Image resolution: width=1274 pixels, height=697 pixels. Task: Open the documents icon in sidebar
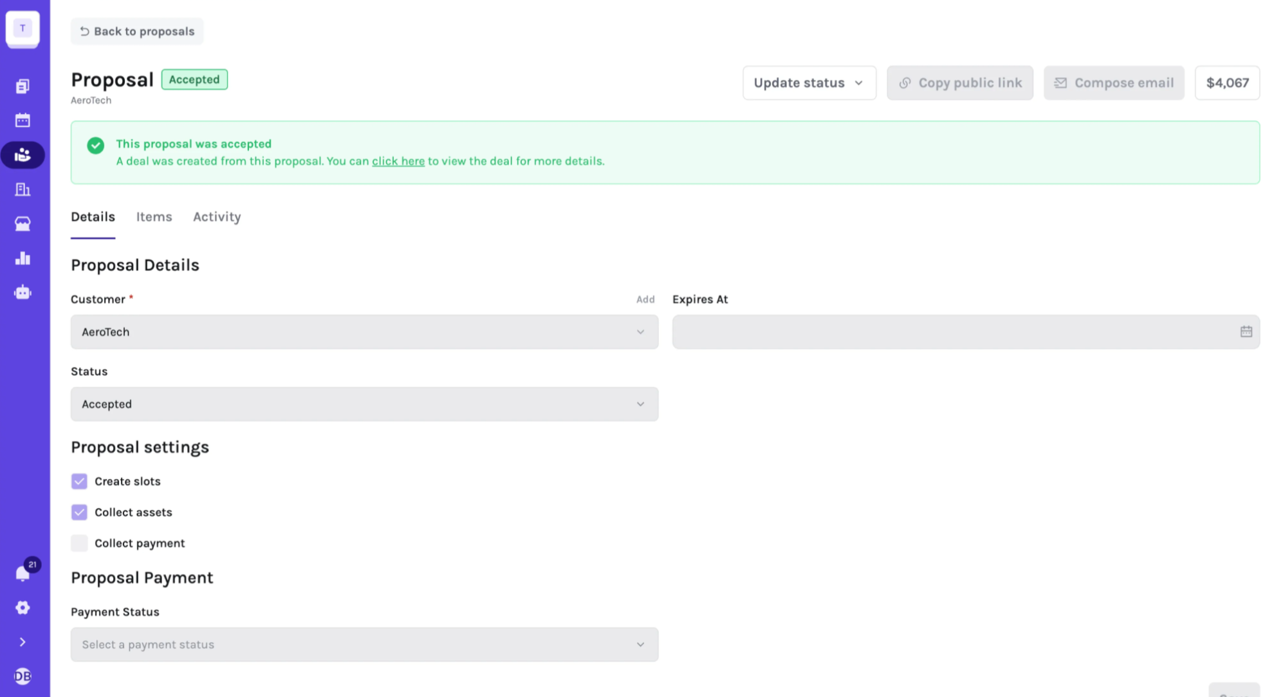pyautogui.click(x=23, y=86)
